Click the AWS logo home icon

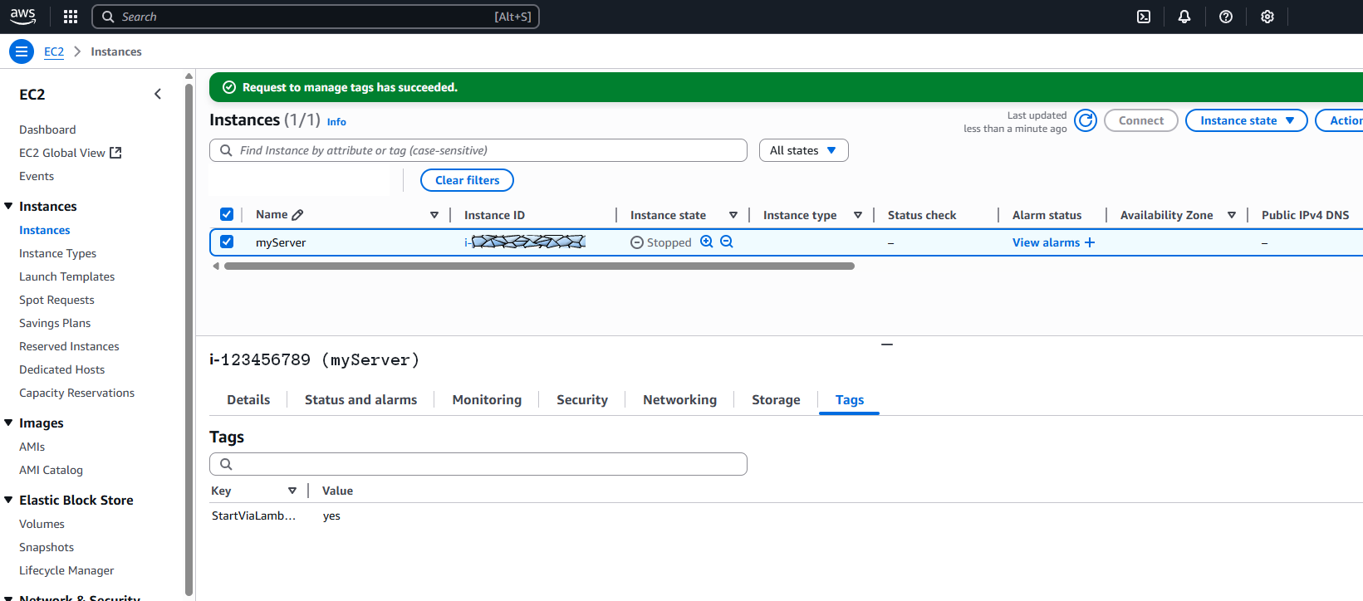tap(22, 17)
